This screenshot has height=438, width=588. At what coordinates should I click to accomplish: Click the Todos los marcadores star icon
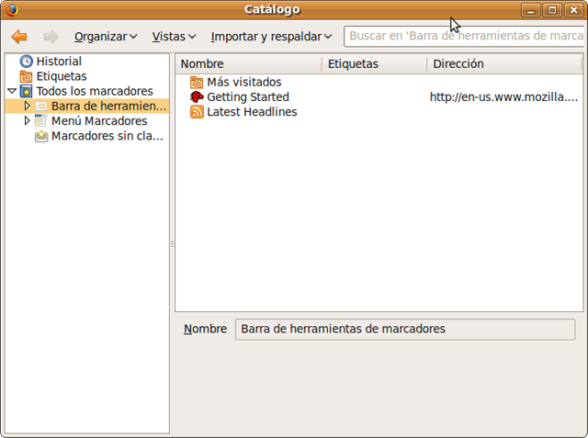click(x=26, y=92)
